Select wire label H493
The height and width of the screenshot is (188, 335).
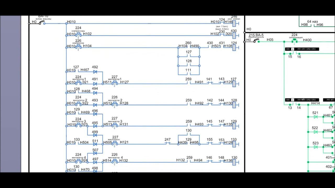point(199,124)
